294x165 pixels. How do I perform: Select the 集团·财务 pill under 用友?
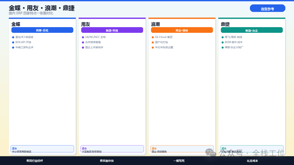(x=112, y=30)
